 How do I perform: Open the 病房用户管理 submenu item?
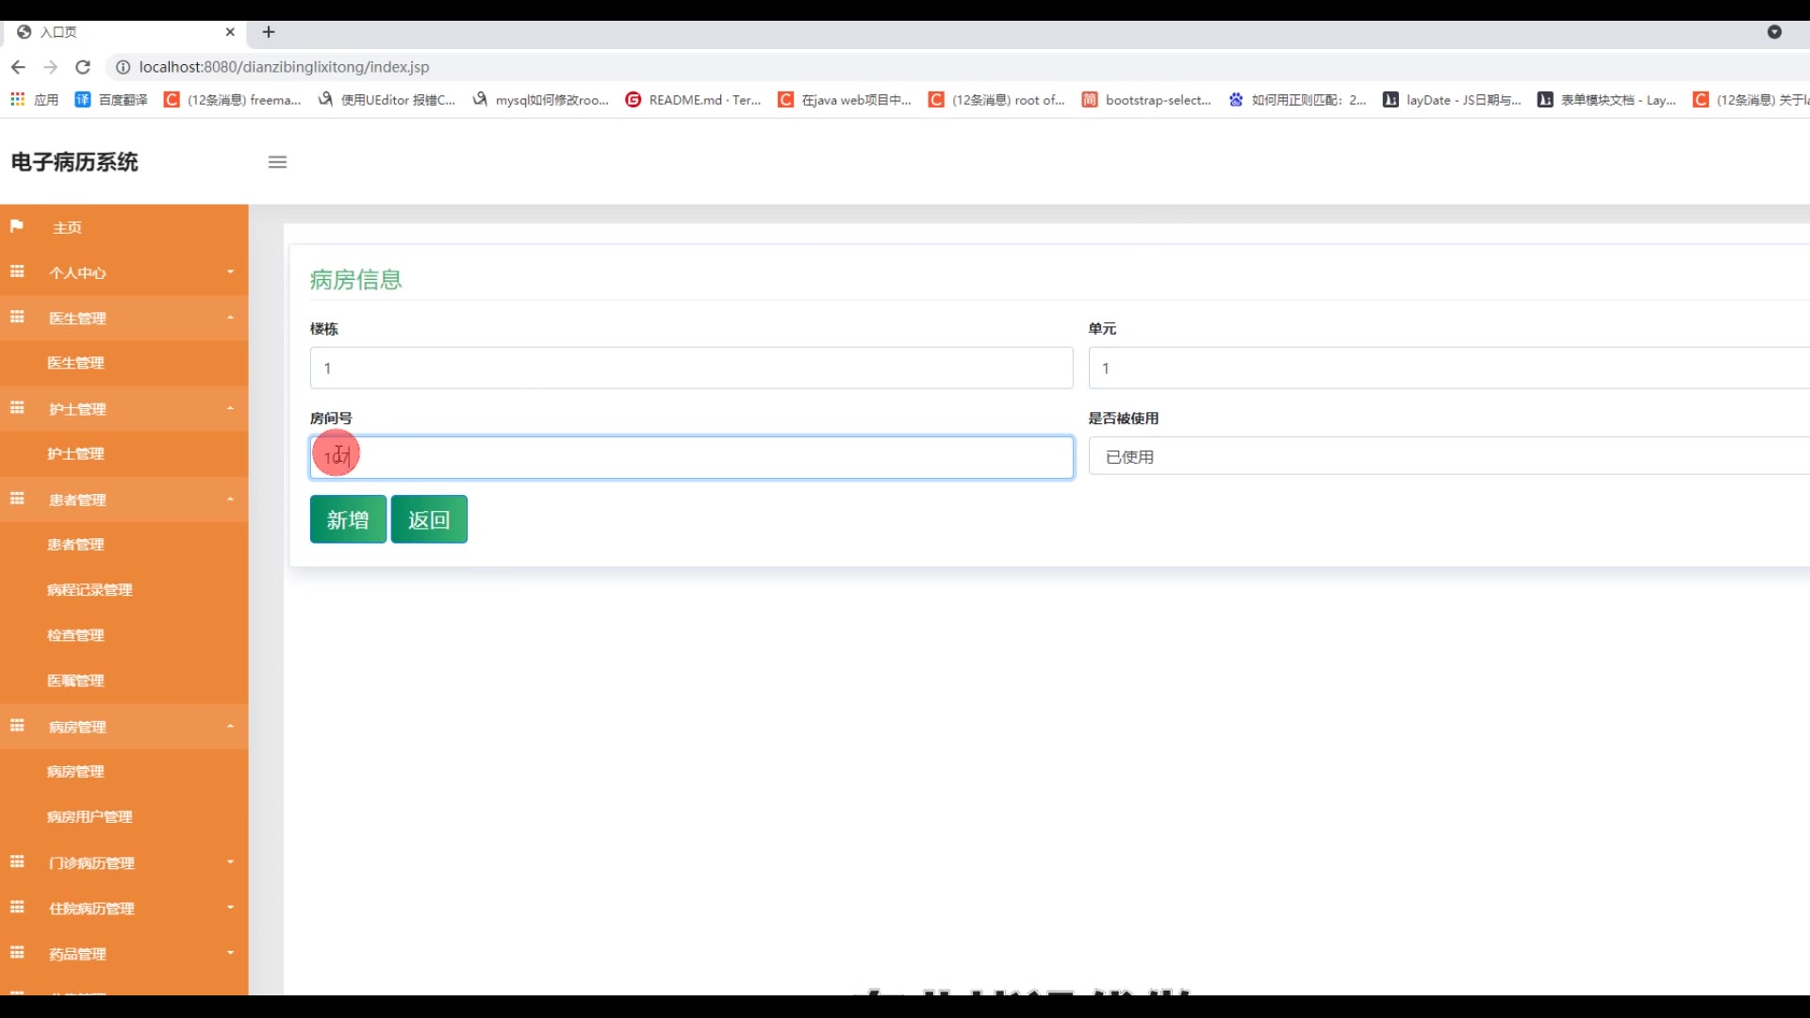(90, 816)
